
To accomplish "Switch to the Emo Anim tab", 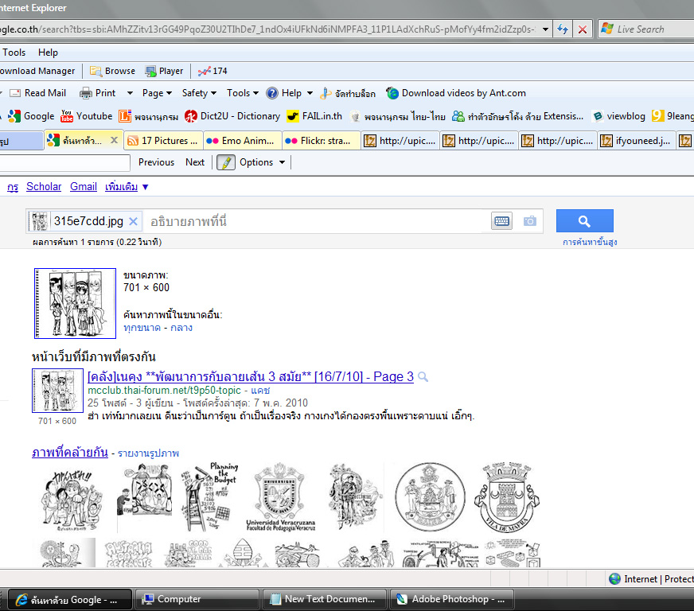I will [242, 141].
